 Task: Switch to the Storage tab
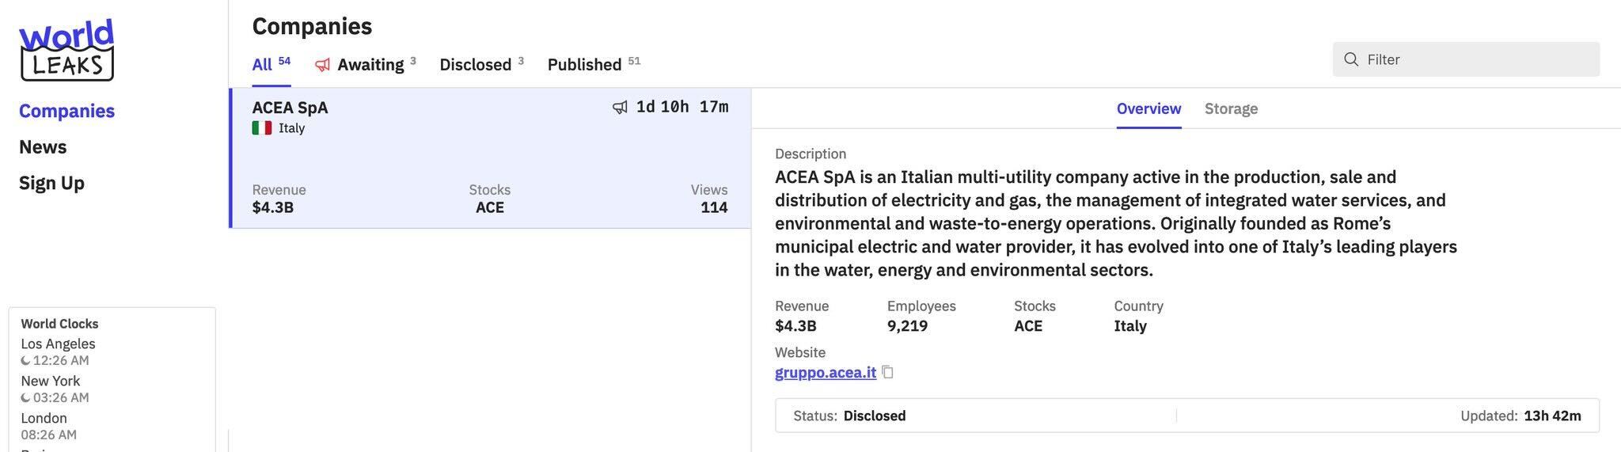click(x=1231, y=108)
